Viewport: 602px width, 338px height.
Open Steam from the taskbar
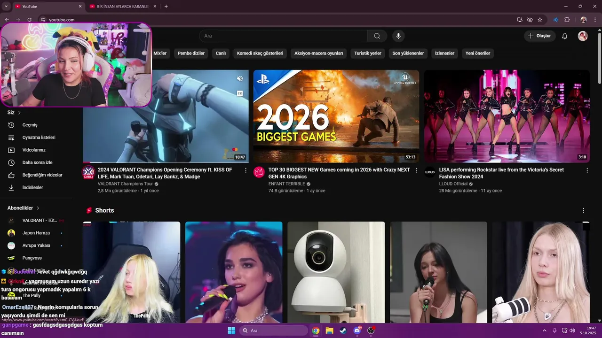click(343, 330)
